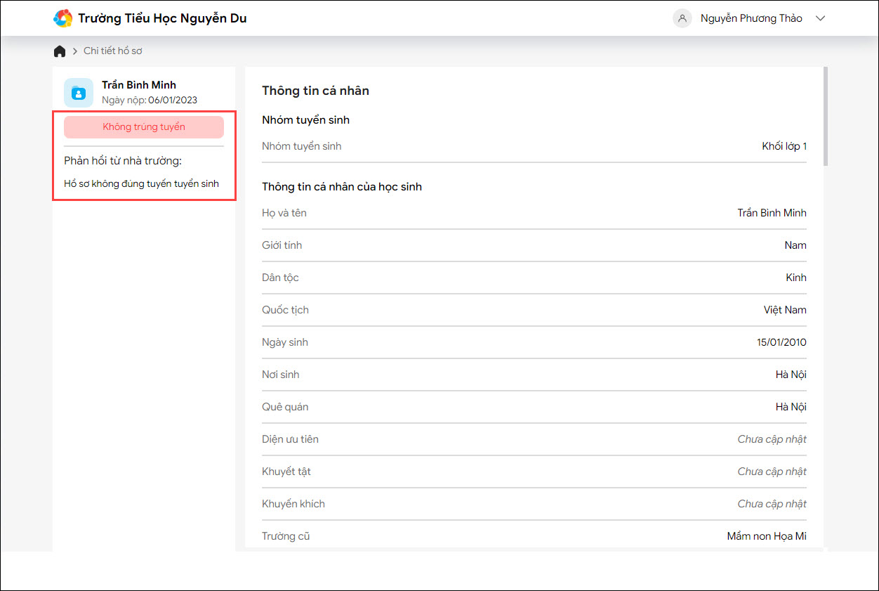Expand the account dropdown chevron

click(820, 18)
